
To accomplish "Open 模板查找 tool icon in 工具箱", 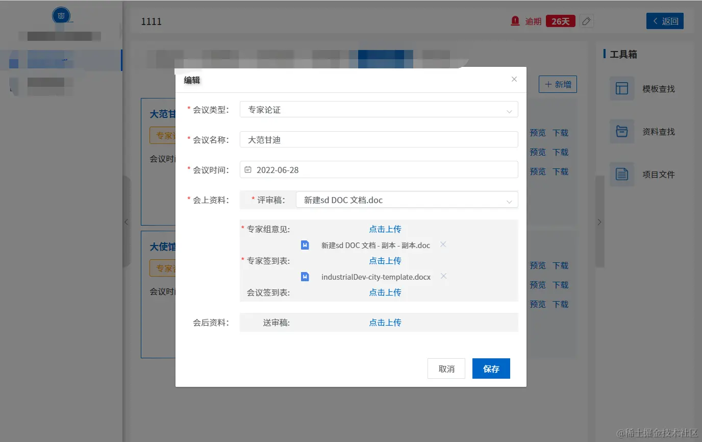I will [x=622, y=88].
